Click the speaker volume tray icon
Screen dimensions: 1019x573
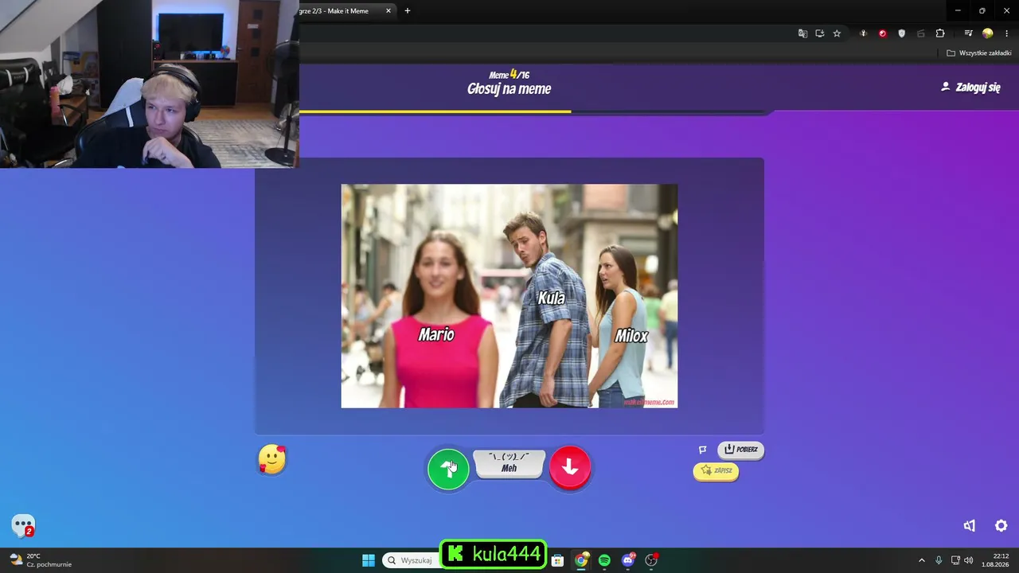[x=969, y=560]
